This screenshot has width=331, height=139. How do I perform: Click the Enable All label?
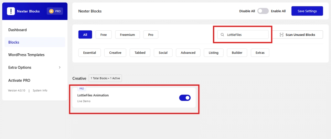pos(278,11)
